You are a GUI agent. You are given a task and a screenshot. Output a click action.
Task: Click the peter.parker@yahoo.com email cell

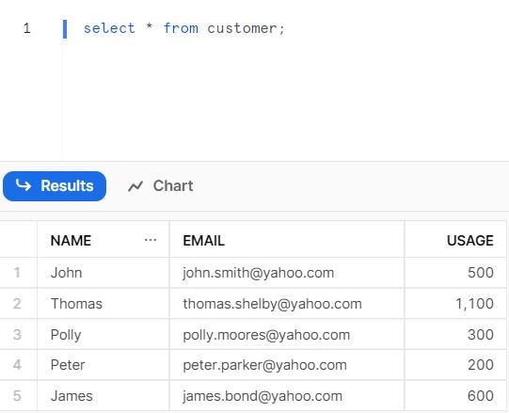(x=287, y=365)
